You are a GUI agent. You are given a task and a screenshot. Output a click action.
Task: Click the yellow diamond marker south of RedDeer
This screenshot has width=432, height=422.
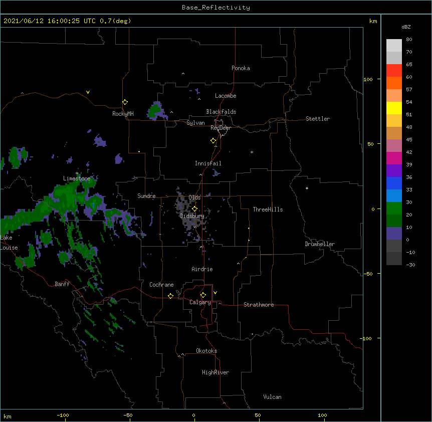(213, 141)
